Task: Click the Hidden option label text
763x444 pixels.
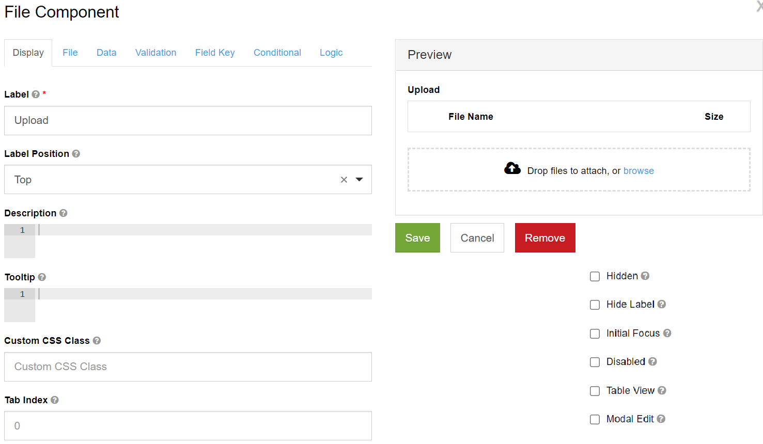Action: pyautogui.click(x=622, y=276)
